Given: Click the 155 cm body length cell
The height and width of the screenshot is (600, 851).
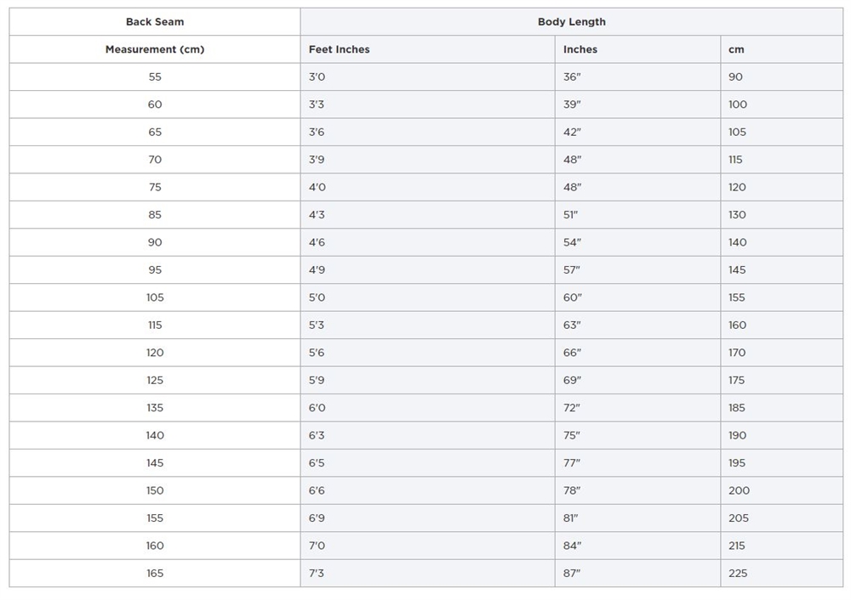Looking at the screenshot, I should click(737, 297).
